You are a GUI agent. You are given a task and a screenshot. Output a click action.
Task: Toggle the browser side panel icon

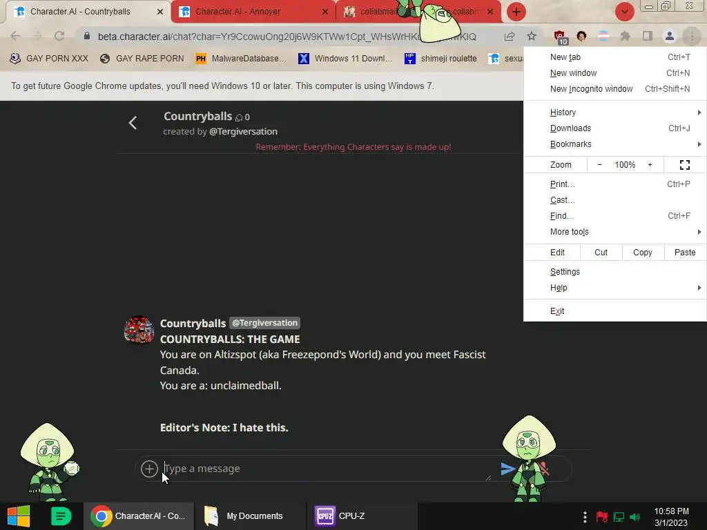[648, 36]
